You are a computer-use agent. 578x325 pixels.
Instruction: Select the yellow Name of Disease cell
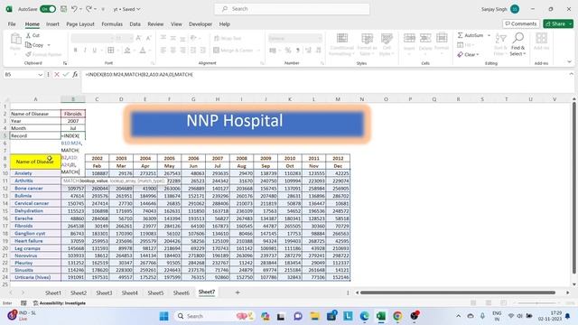click(35, 162)
